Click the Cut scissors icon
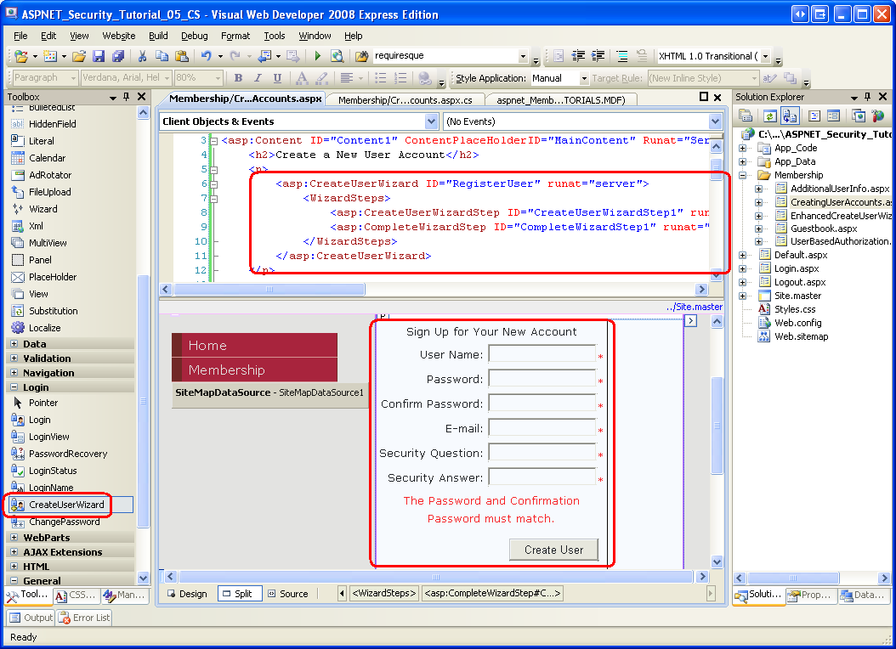896x649 pixels. click(x=142, y=56)
